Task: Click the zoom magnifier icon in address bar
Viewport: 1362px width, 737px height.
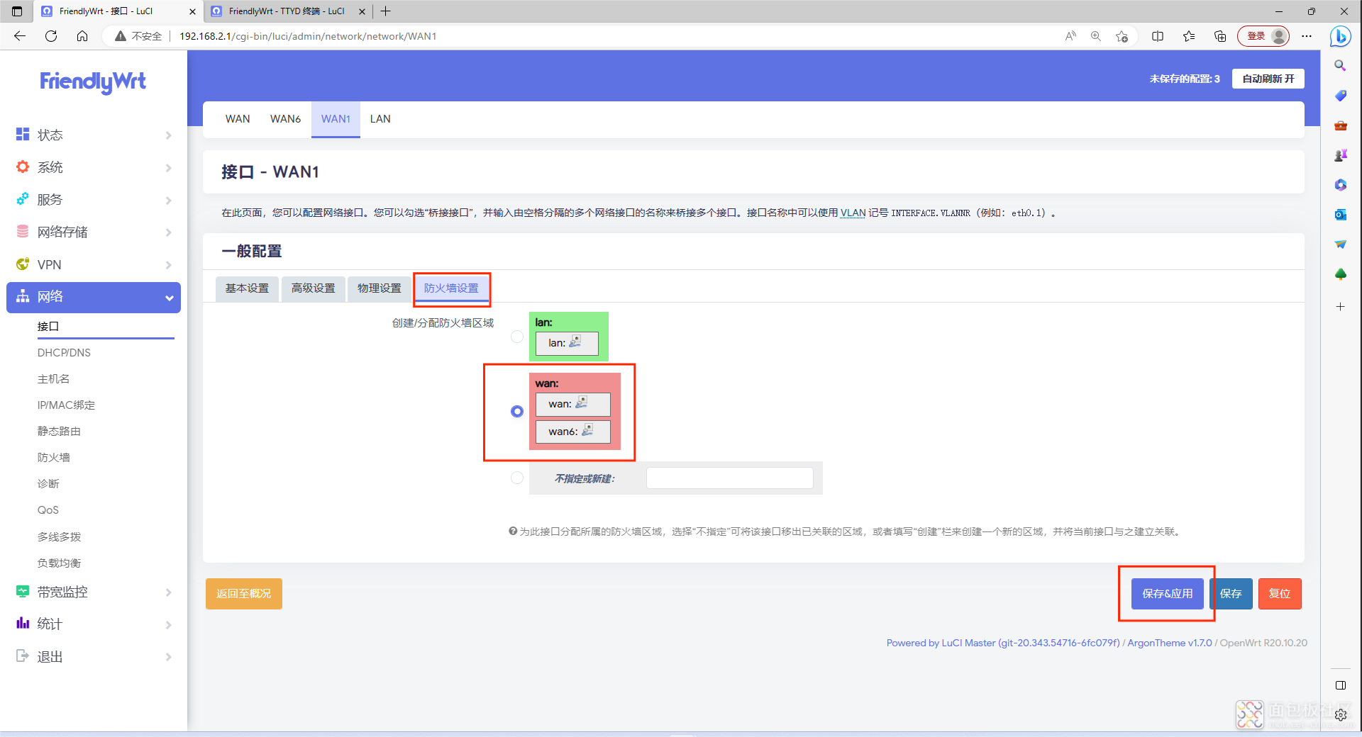Action: (x=1096, y=36)
